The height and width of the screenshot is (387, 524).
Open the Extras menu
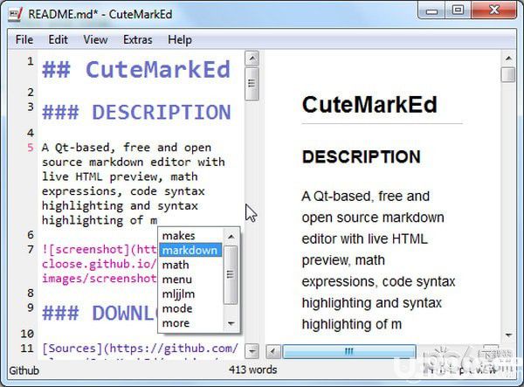(x=138, y=40)
